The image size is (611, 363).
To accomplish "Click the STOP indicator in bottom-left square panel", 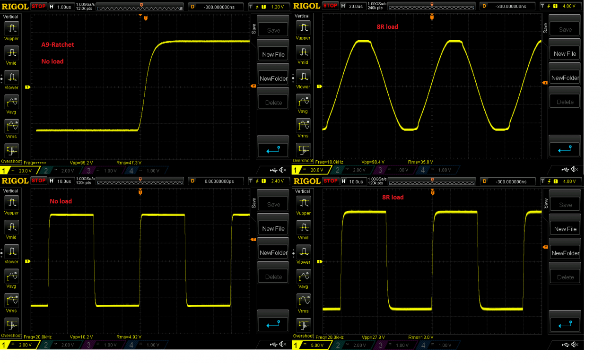I will point(38,181).
